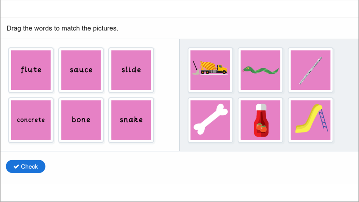Select the word card labeled concrete
359x202 pixels.
point(31,120)
